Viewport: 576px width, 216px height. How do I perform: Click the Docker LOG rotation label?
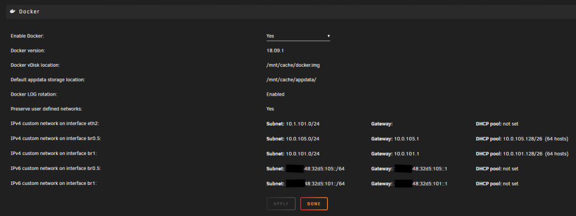(x=34, y=94)
